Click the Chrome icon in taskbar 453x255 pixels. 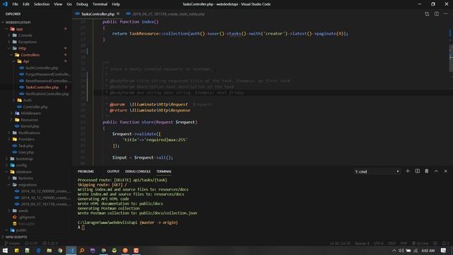click(x=60, y=250)
